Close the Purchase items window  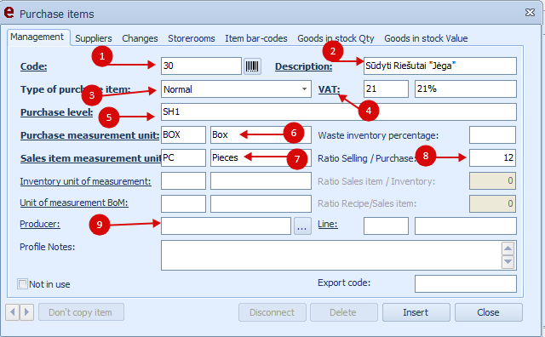pyautogui.click(x=530, y=13)
